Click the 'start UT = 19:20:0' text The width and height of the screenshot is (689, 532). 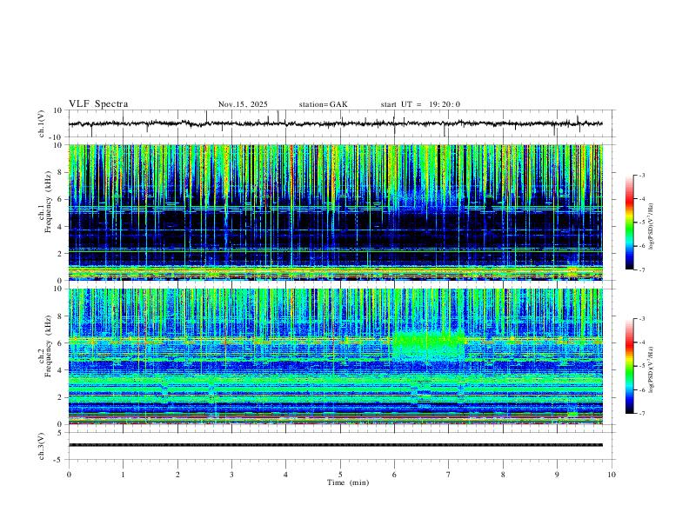pos(420,104)
